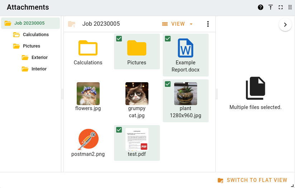The width and height of the screenshot is (295, 188).
Task: Collapse the details pane with the chevron button
Action: pos(285,25)
